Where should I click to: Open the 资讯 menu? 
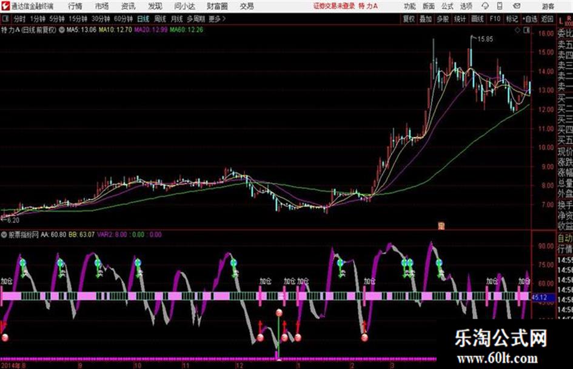[128, 6]
